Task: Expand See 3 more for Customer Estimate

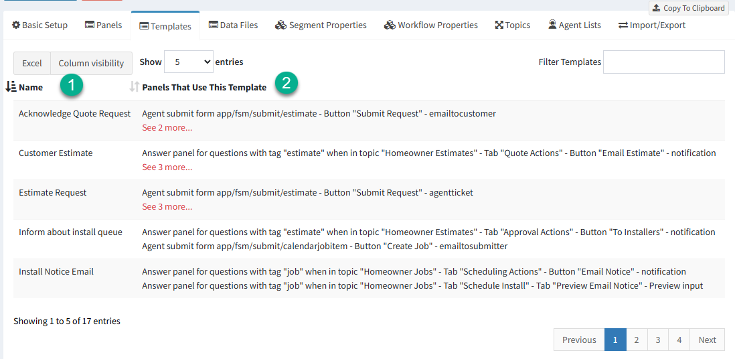Action: [x=167, y=167]
